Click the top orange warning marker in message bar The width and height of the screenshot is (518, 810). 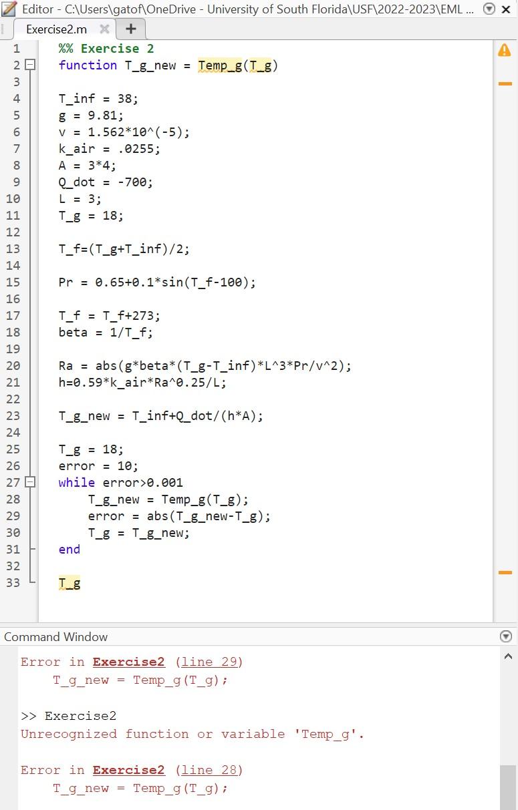pyautogui.click(x=505, y=84)
